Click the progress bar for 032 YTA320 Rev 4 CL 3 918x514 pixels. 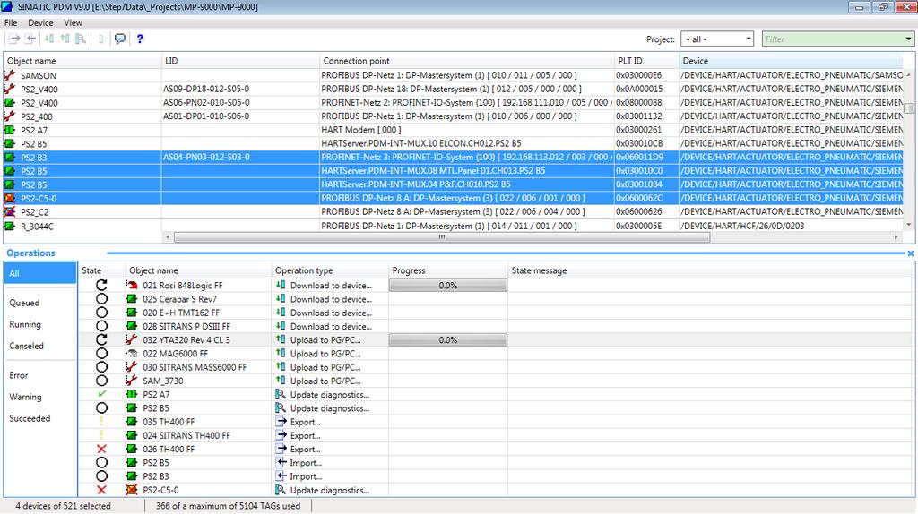pos(448,339)
